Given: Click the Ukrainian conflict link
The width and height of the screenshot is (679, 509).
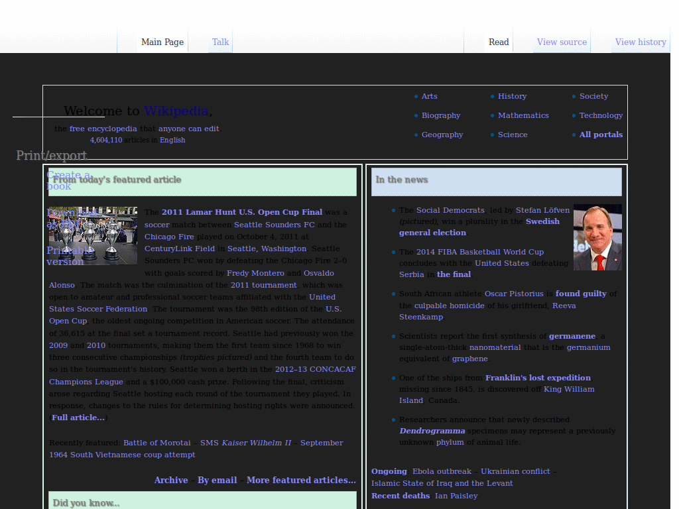Looking at the screenshot, I should point(515,471).
